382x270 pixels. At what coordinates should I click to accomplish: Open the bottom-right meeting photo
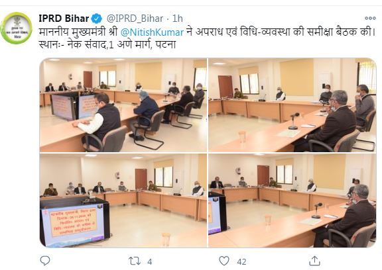pos(292,201)
